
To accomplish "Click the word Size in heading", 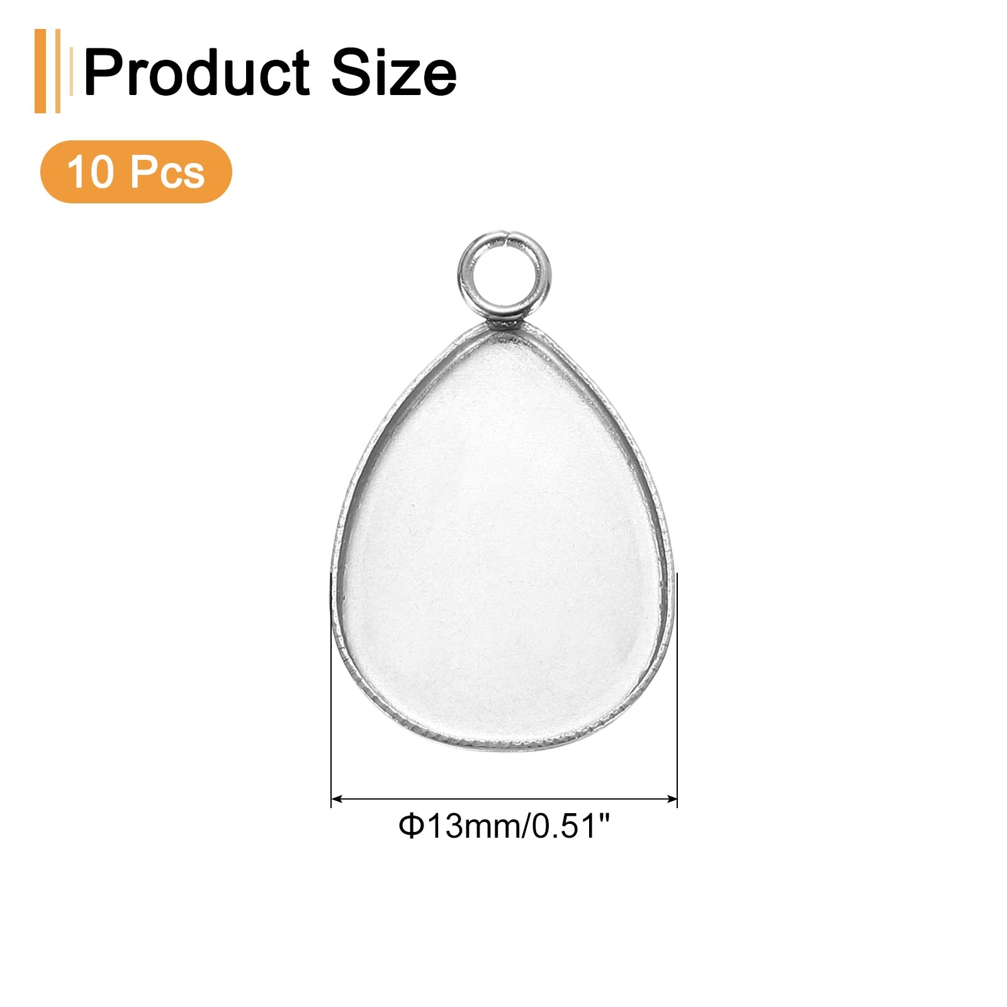I will click(x=394, y=73).
